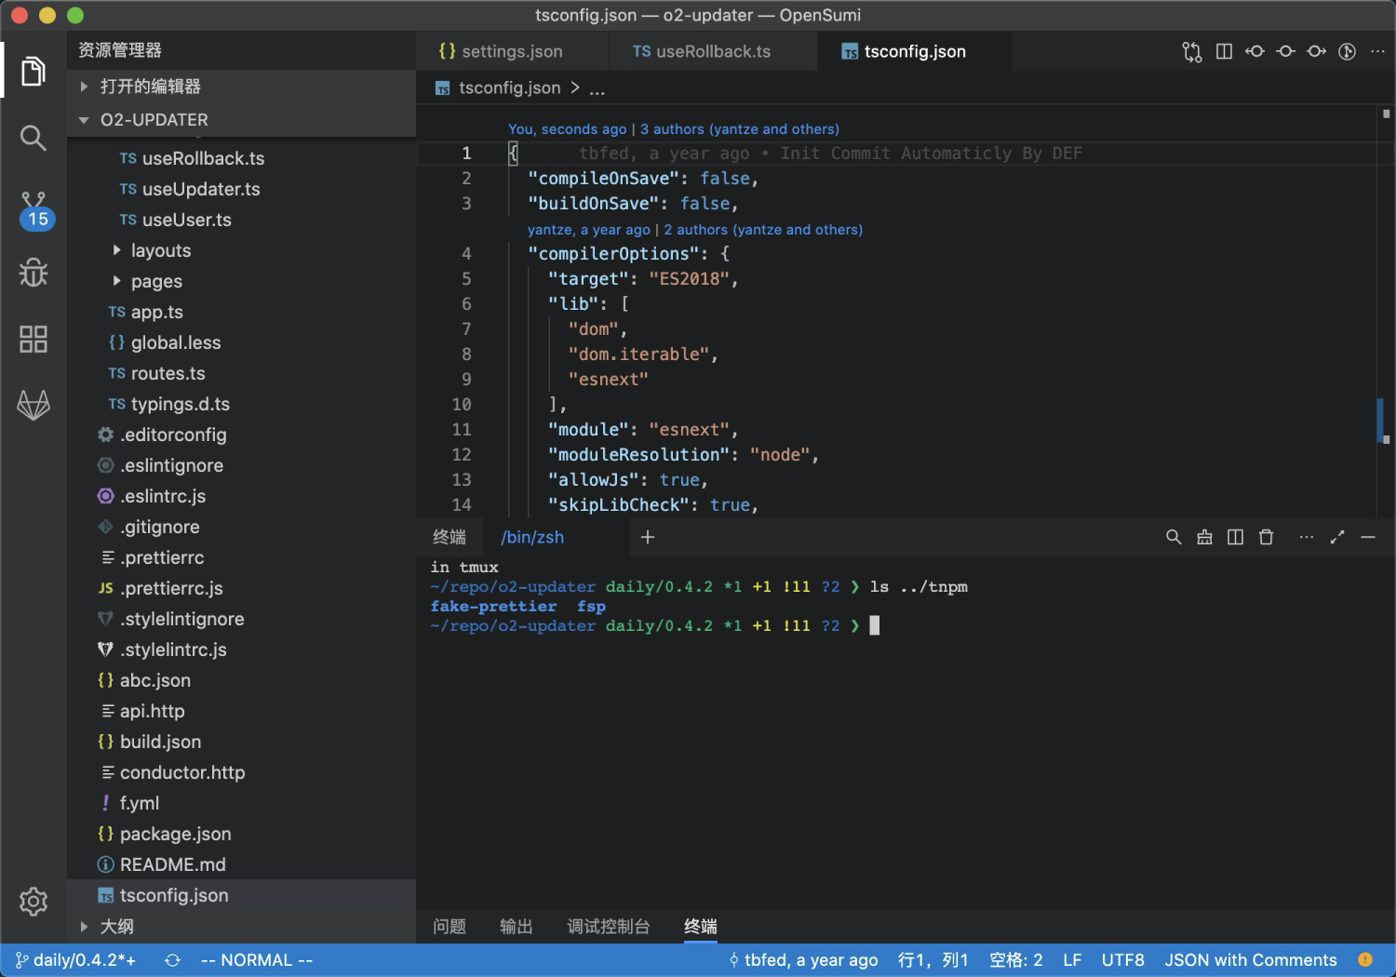
Task: Open terminal more actions ellipsis menu
Action: (x=1307, y=537)
